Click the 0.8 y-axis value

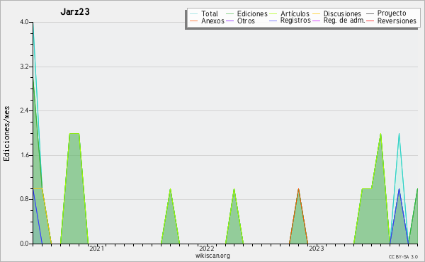[x=24, y=199]
